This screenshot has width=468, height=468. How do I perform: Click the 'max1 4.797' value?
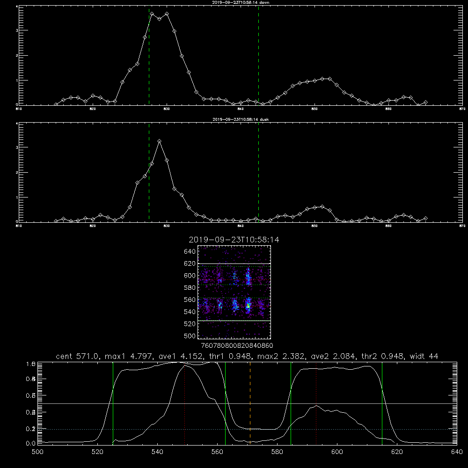[x=129, y=356]
